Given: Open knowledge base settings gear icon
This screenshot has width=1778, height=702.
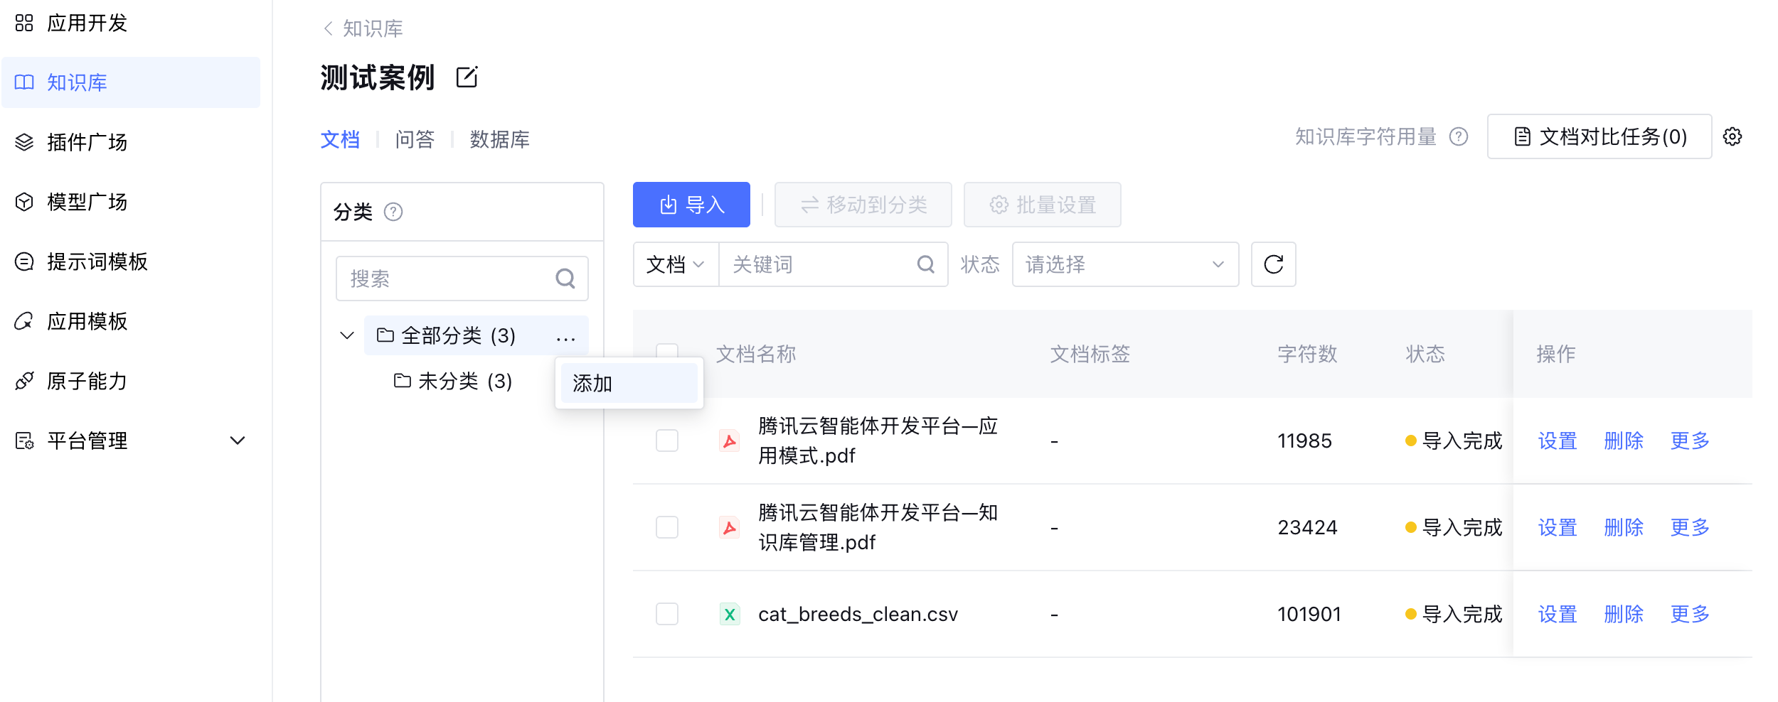Looking at the screenshot, I should 1732,136.
